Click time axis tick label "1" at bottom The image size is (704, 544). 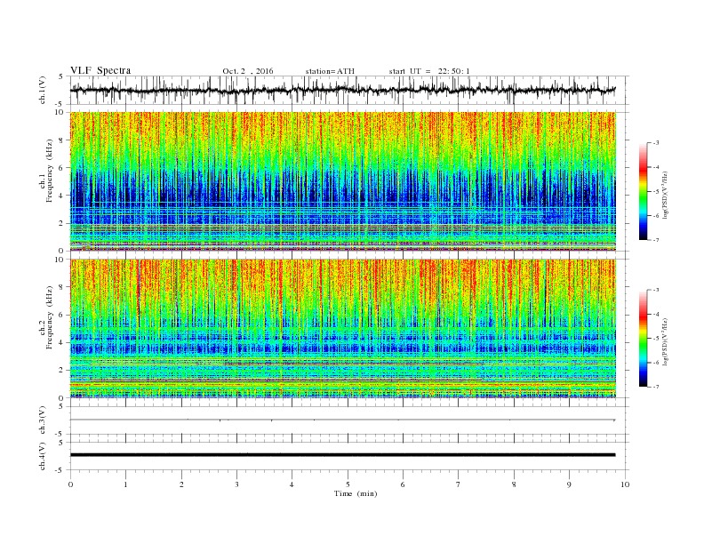pyautogui.click(x=125, y=484)
